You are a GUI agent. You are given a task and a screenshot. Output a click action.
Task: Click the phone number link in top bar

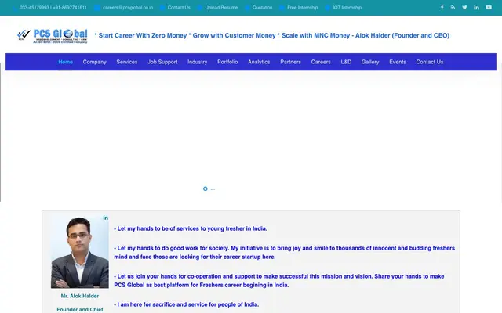tap(53, 8)
